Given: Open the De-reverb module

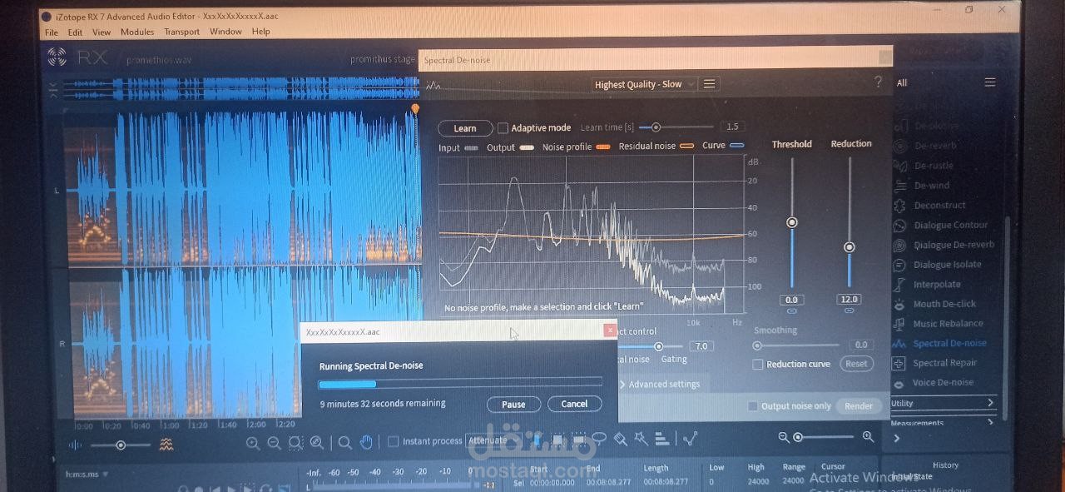Looking at the screenshot, I should pos(934,146).
